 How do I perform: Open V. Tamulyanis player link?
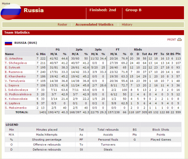[15, 81]
